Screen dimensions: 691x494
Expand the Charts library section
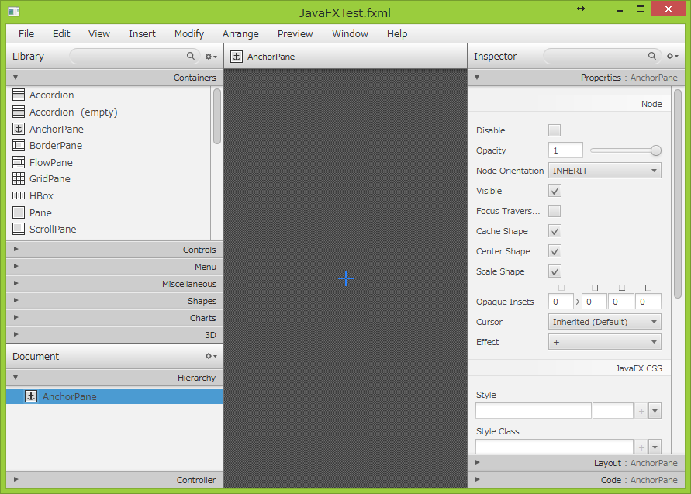point(115,318)
